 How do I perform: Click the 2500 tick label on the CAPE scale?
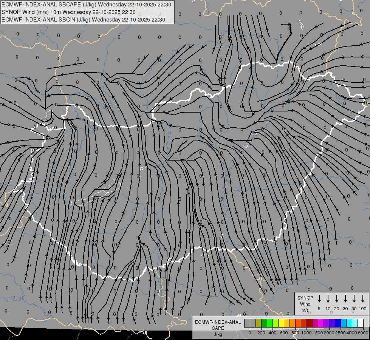click(341, 333)
